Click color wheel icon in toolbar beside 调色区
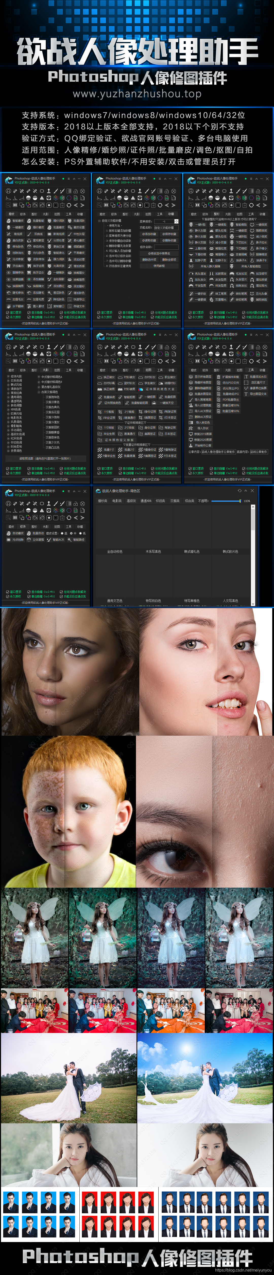274x1275 pixels. (x=56, y=510)
